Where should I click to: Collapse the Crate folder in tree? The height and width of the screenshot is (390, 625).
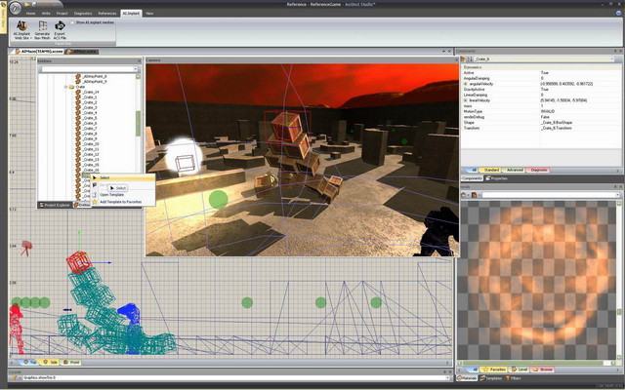click(66, 87)
